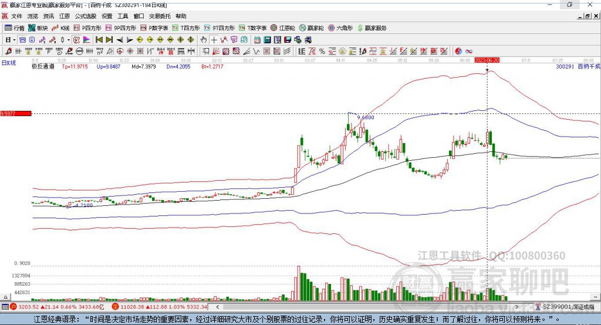Image resolution: width=601 pixels, height=325 pixels.
Task: Open the T数字表 time number table
Action: coord(252,28)
